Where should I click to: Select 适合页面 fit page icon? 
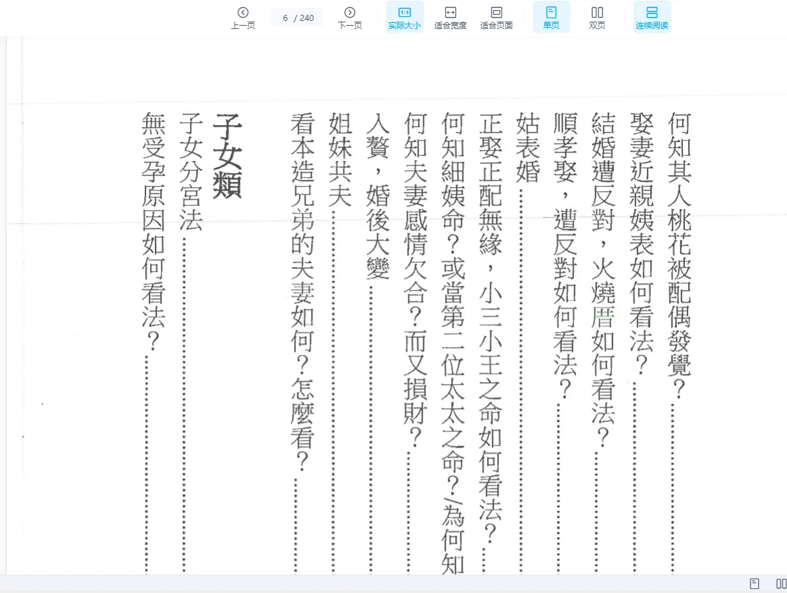(496, 12)
